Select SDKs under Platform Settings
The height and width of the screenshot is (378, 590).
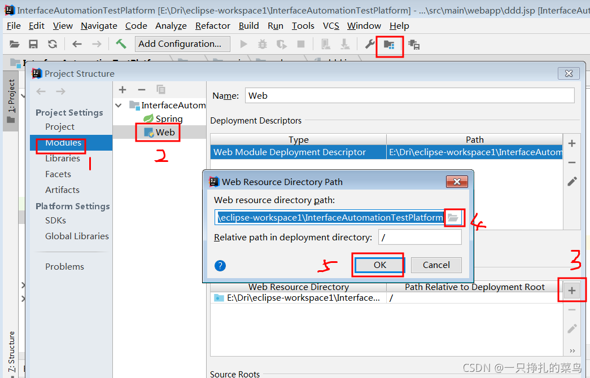click(56, 221)
